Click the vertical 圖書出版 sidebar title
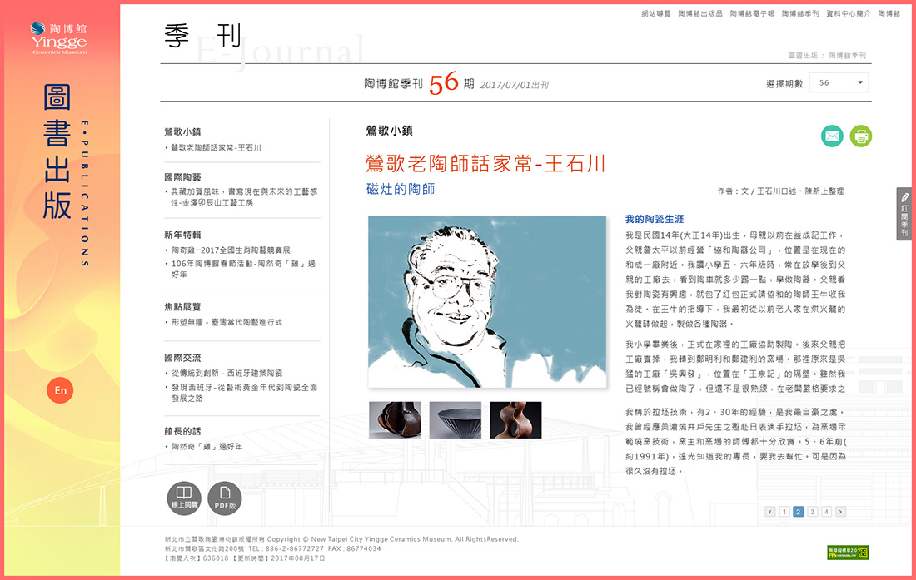The image size is (916, 580). (x=57, y=151)
